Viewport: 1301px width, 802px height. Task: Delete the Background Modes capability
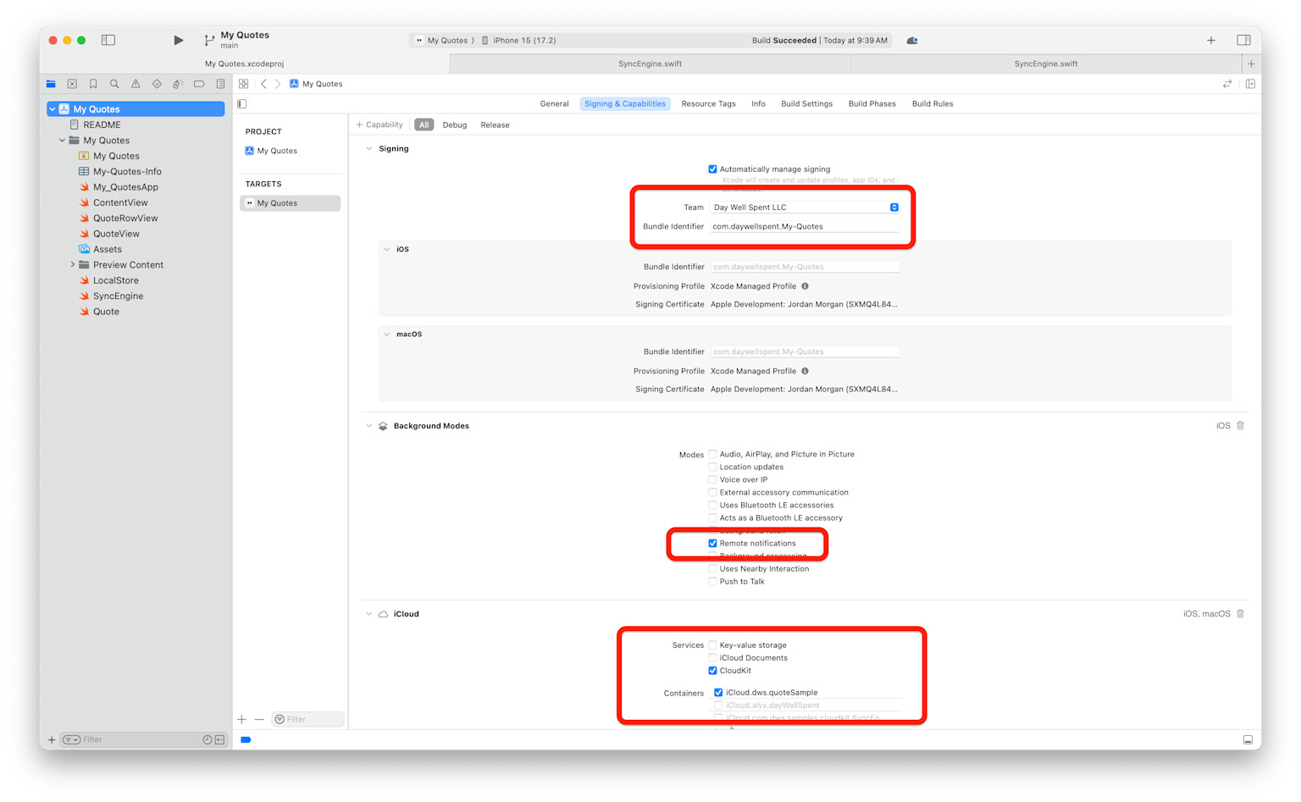coord(1241,426)
